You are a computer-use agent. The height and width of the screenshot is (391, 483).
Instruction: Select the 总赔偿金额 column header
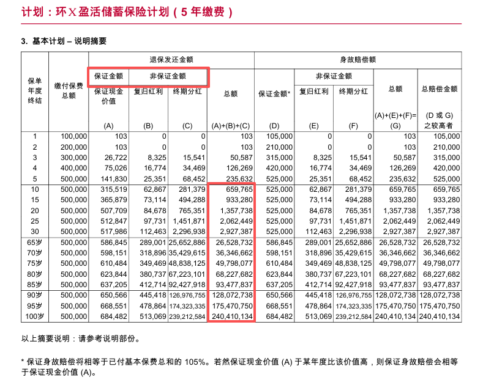point(440,89)
